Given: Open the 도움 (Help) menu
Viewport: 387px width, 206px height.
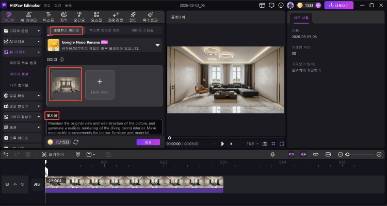Looking at the screenshot, I should coord(68,6).
